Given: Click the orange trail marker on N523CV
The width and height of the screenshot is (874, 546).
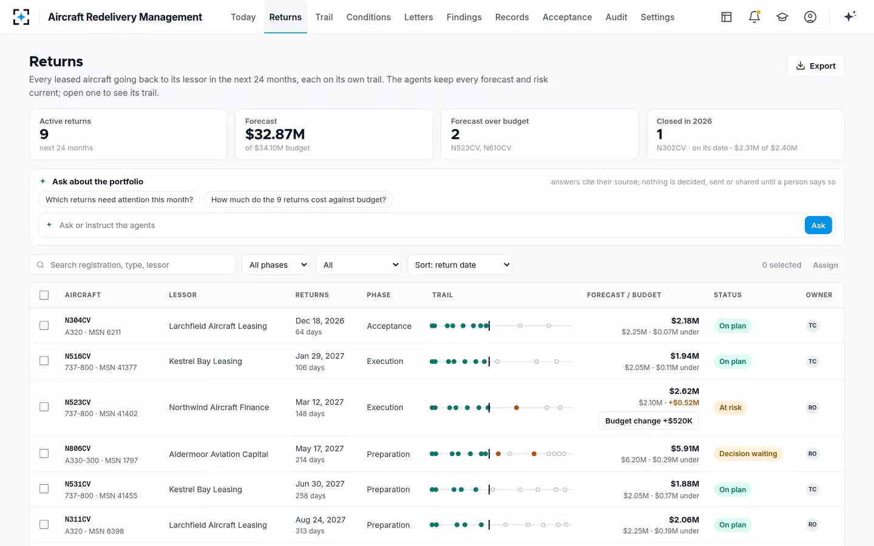Looking at the screenshot, I should coord(517,408).
